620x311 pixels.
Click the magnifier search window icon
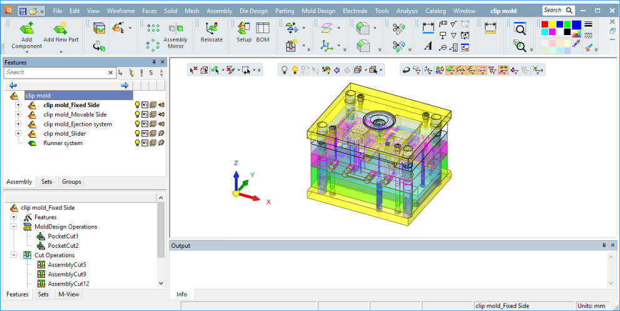pyautogui.click(x=521, y=28)
